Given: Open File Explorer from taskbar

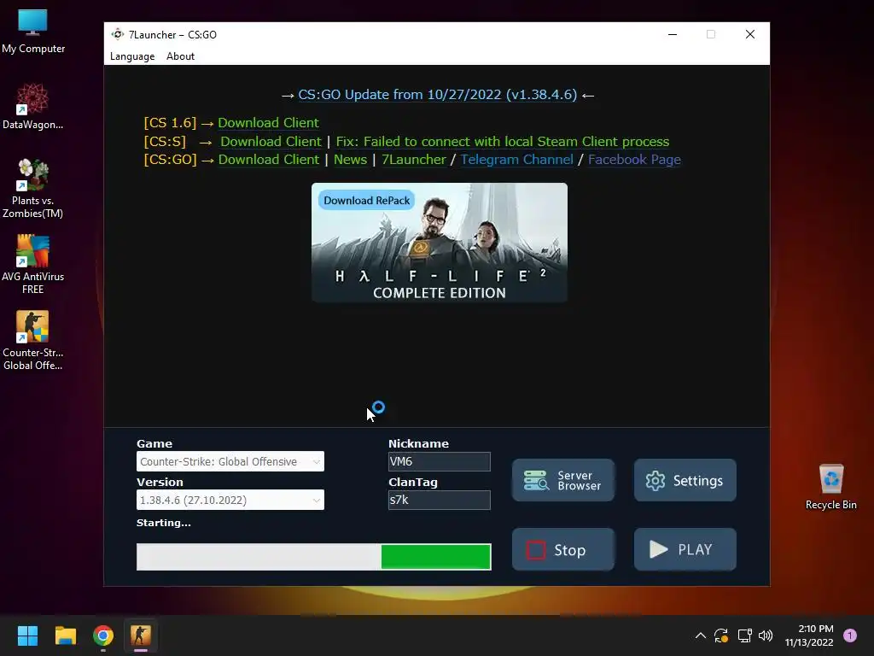Looking at the screenshot, I should tap(65, 635).
